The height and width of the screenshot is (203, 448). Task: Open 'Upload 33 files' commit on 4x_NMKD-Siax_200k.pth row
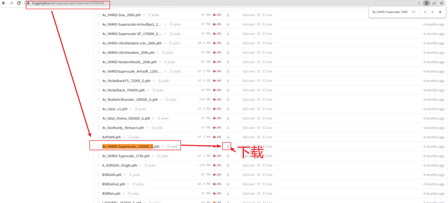(x=258, y=15)
